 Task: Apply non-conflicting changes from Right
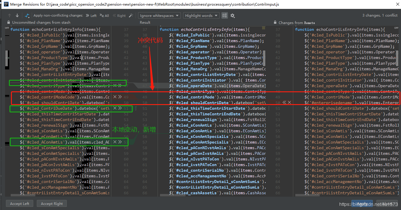(x=119, y=16)
